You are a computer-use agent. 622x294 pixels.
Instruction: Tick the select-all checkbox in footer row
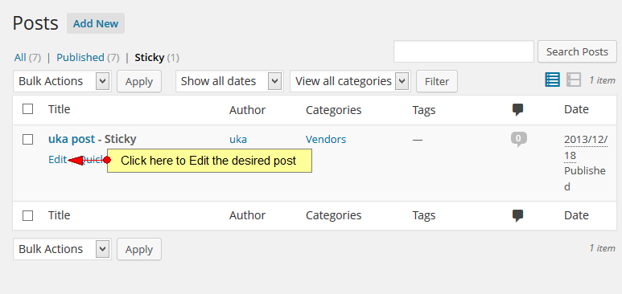coord(28,215)
